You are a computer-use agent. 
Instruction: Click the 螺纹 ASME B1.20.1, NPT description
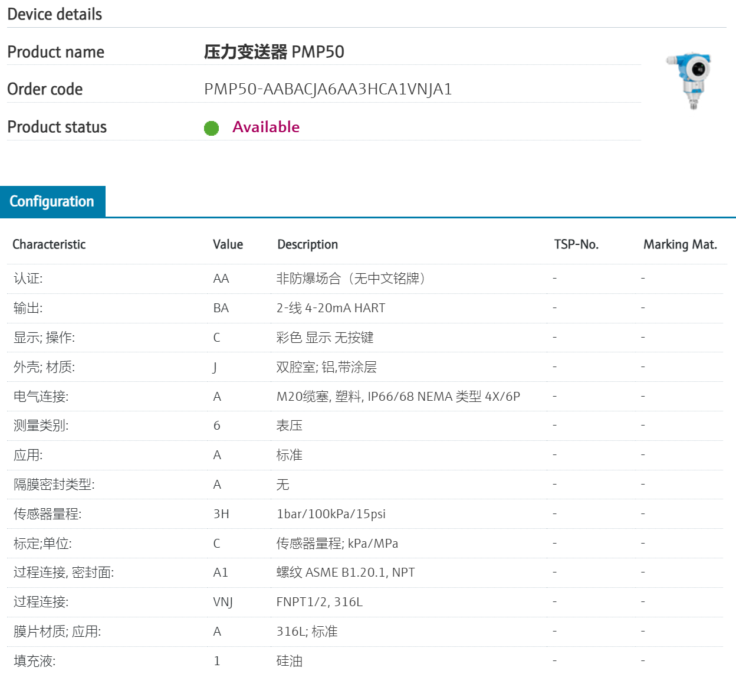pos(345,572)
